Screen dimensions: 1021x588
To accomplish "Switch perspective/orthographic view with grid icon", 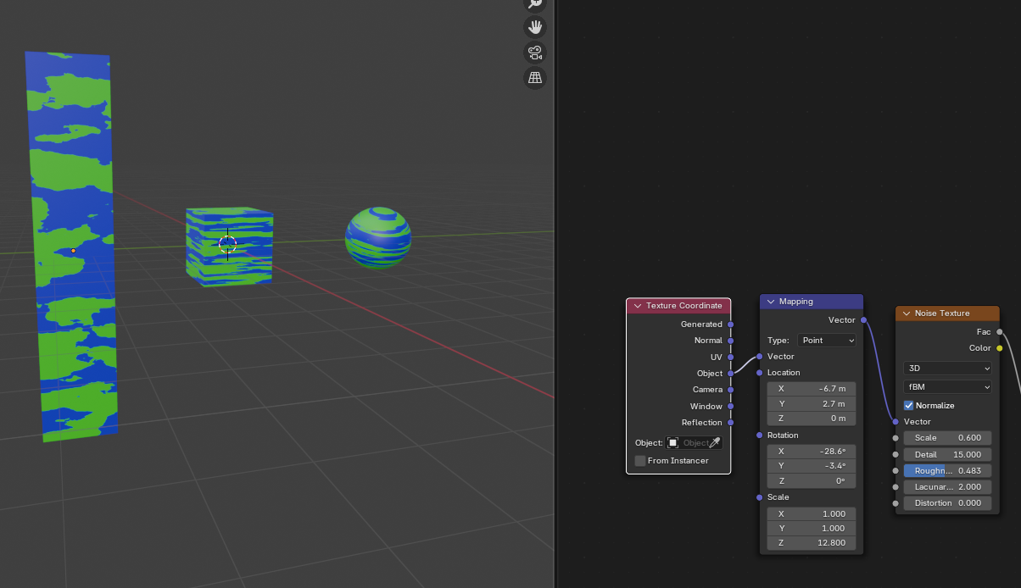I will [x=535, y=78].
